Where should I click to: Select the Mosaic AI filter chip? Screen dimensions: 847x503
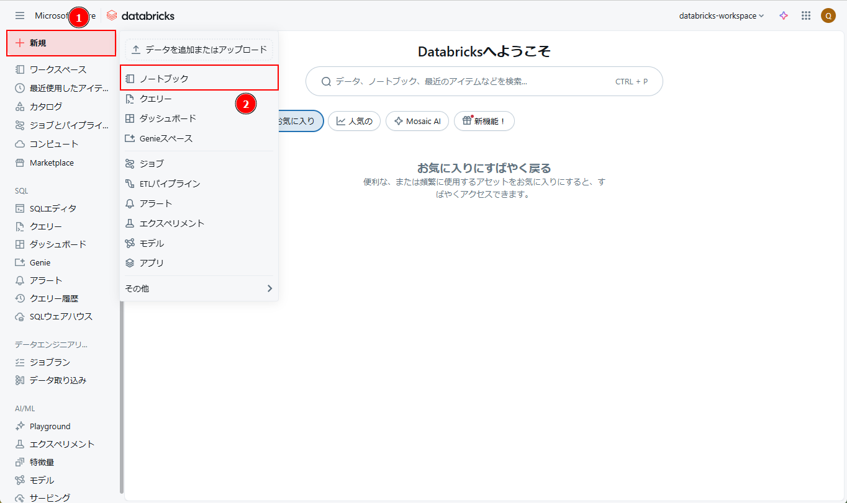(417, 121)
